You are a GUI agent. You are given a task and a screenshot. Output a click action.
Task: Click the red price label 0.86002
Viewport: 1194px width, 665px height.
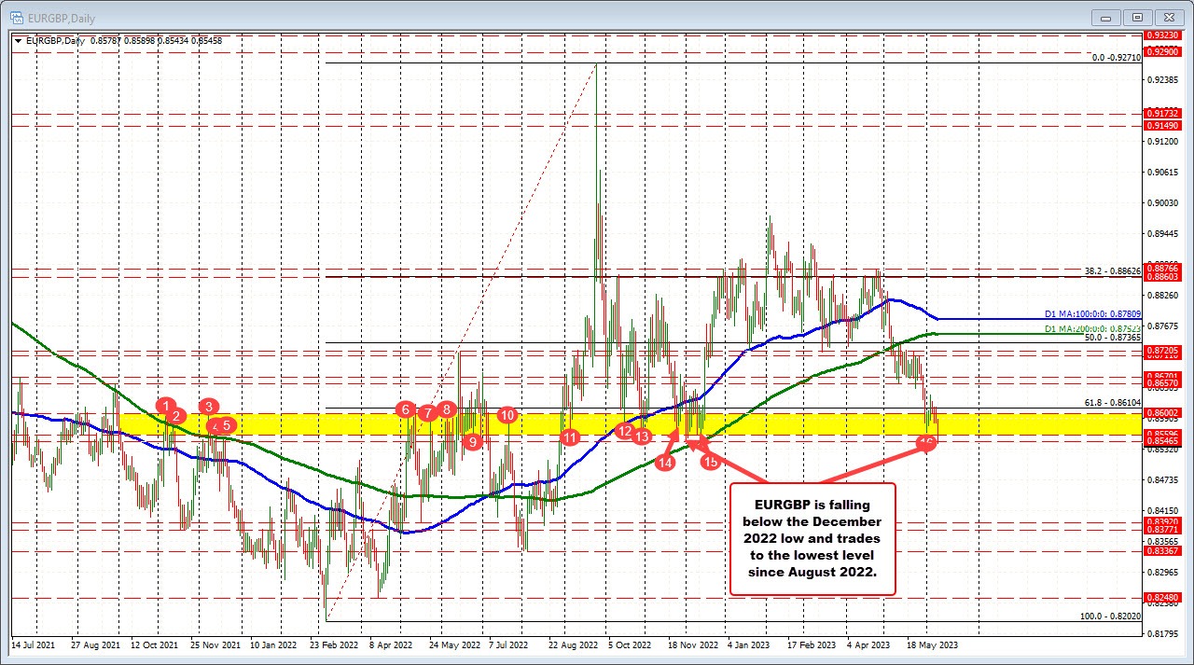pyautogui.click(x=1164, y=413)
